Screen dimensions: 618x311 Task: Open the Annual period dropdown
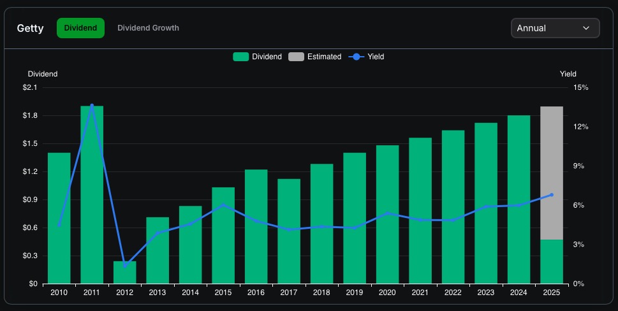click(555, 28)
